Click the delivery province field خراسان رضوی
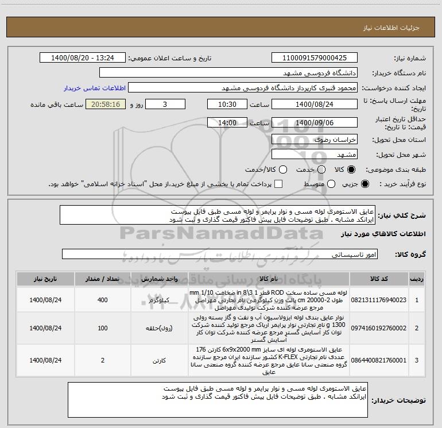The image size is (442, 428). pyautogui.click(x=315, y=140)
